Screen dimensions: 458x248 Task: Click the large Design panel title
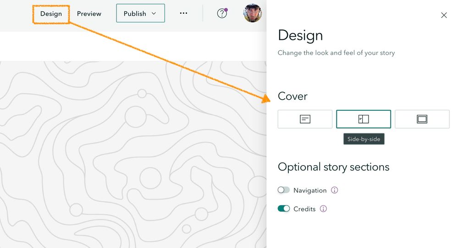(x=300, y=35)
